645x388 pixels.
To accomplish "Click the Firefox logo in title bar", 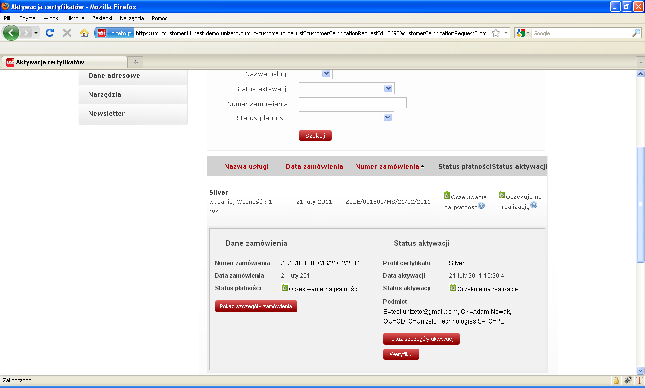I will [x=5, y=6].
